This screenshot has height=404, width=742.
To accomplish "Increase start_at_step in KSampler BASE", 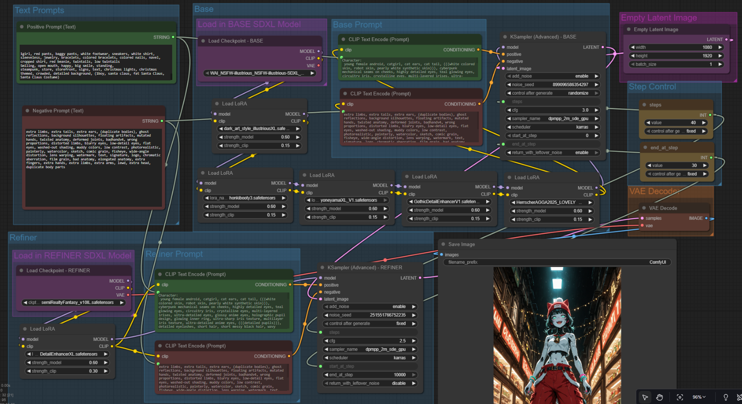I will coord(596,136).
